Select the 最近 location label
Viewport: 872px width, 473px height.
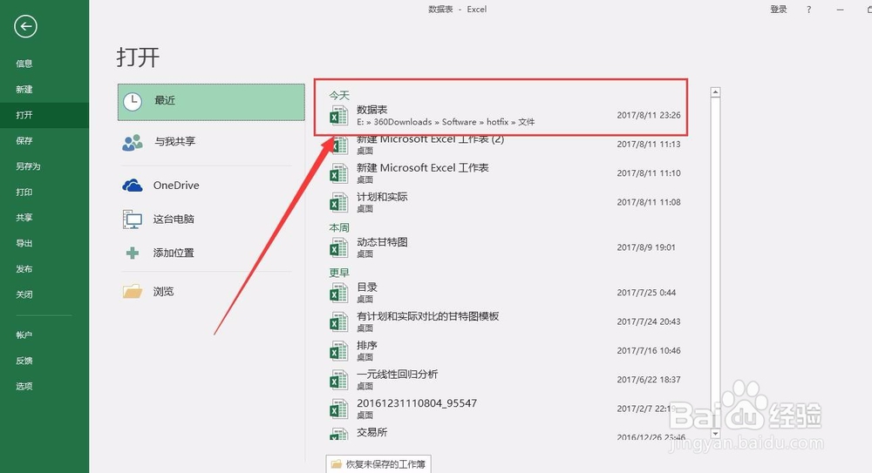[165, 100]
